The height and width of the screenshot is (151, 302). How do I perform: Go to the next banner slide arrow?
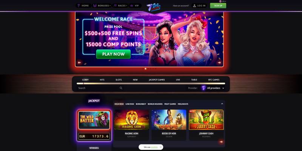[x=219, y=63]
